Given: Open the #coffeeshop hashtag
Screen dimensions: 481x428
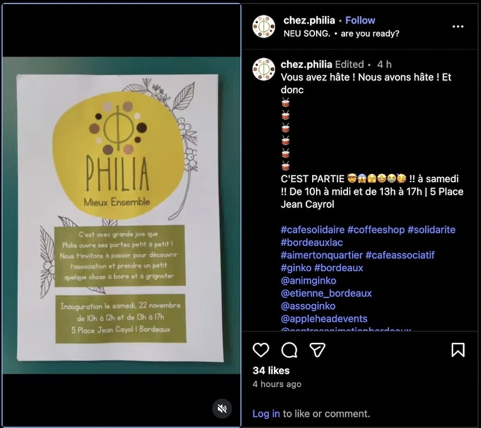Looking at the screenshot, I should pyautogui.click(x=376, y=230).
